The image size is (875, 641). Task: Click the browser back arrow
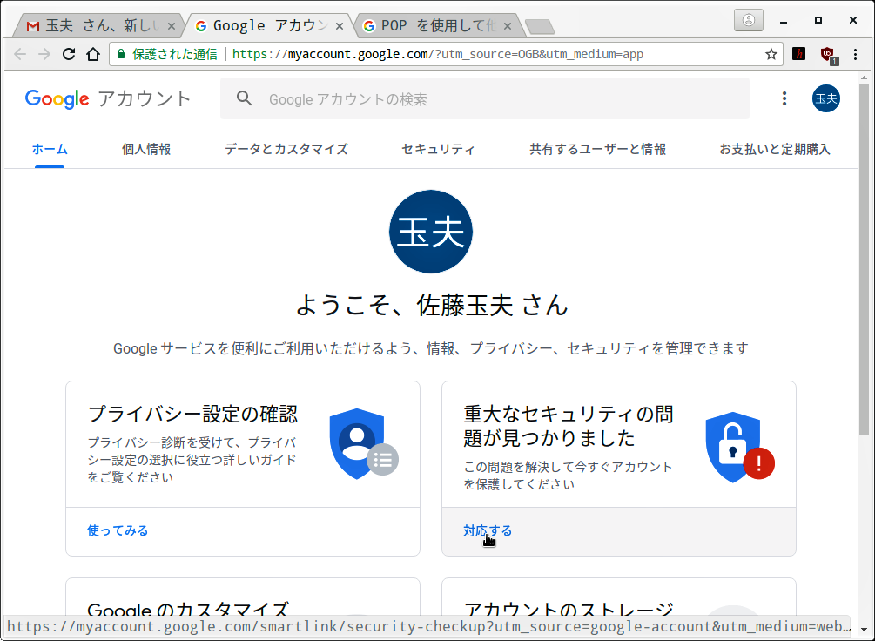click(20, 54)
